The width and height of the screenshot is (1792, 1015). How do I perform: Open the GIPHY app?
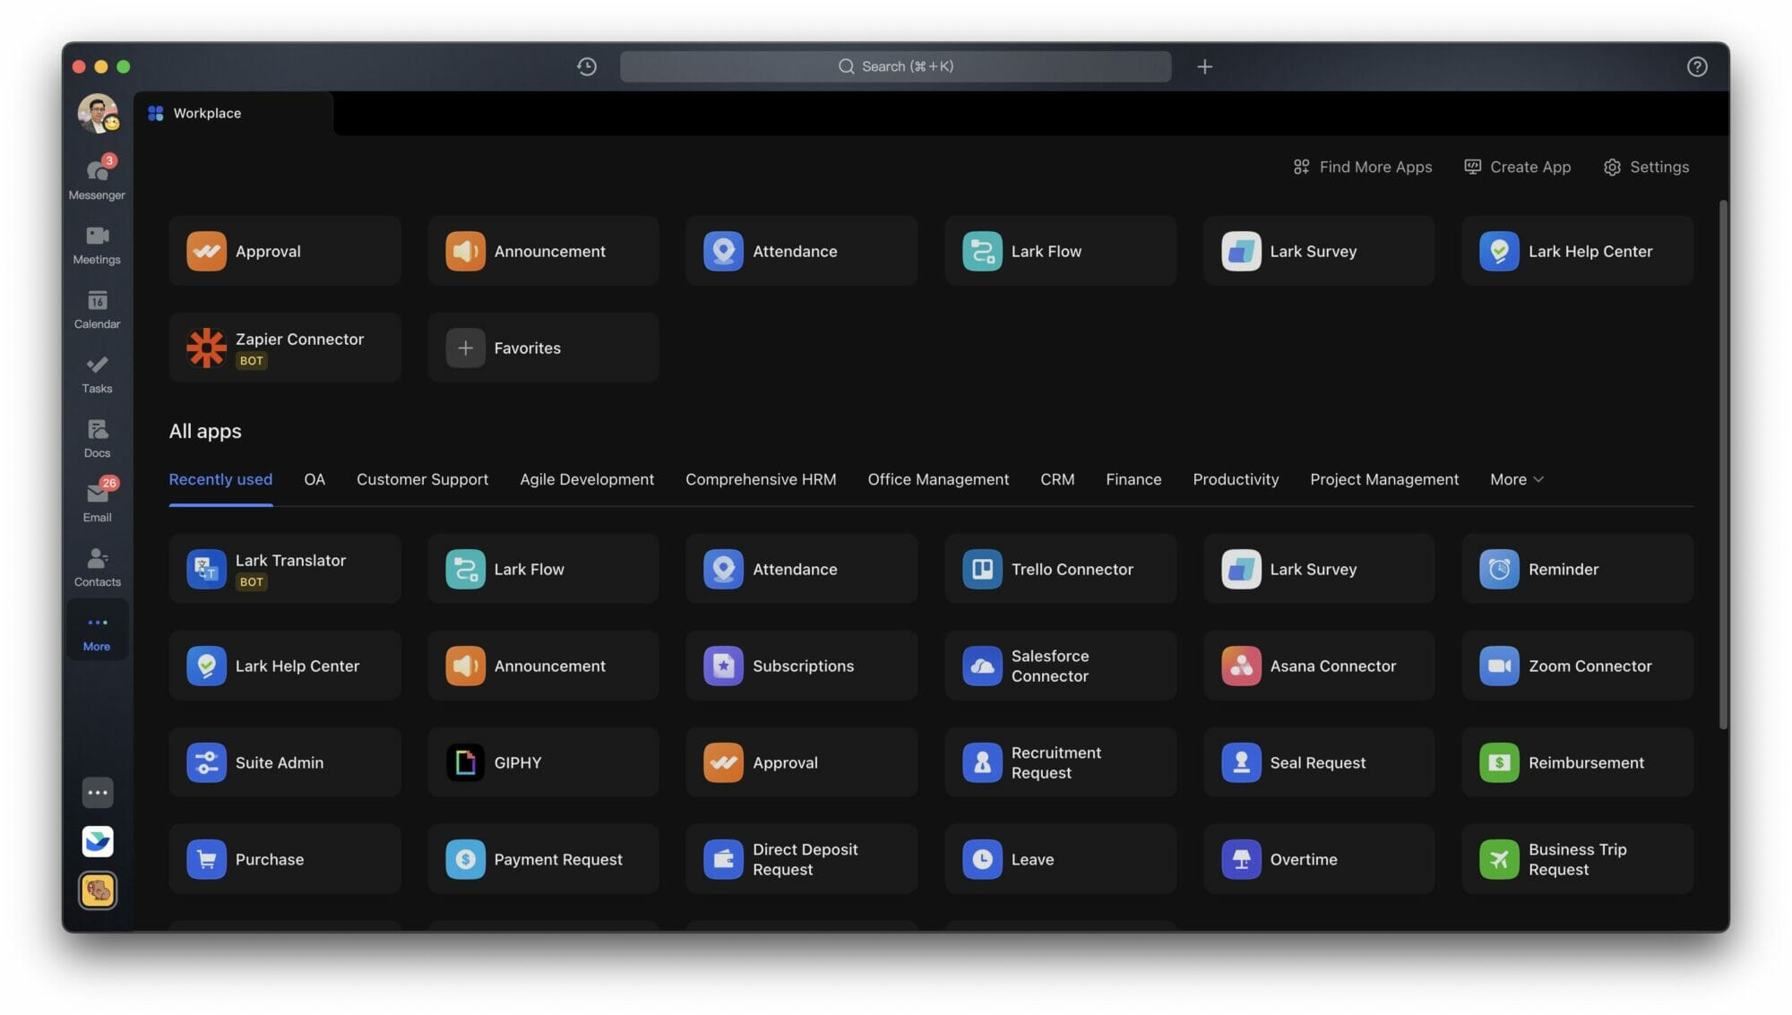point(543,762)
